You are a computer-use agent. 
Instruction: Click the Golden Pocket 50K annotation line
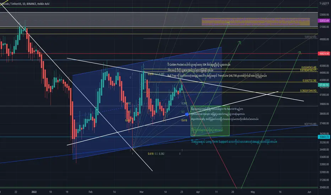(199, 65)
